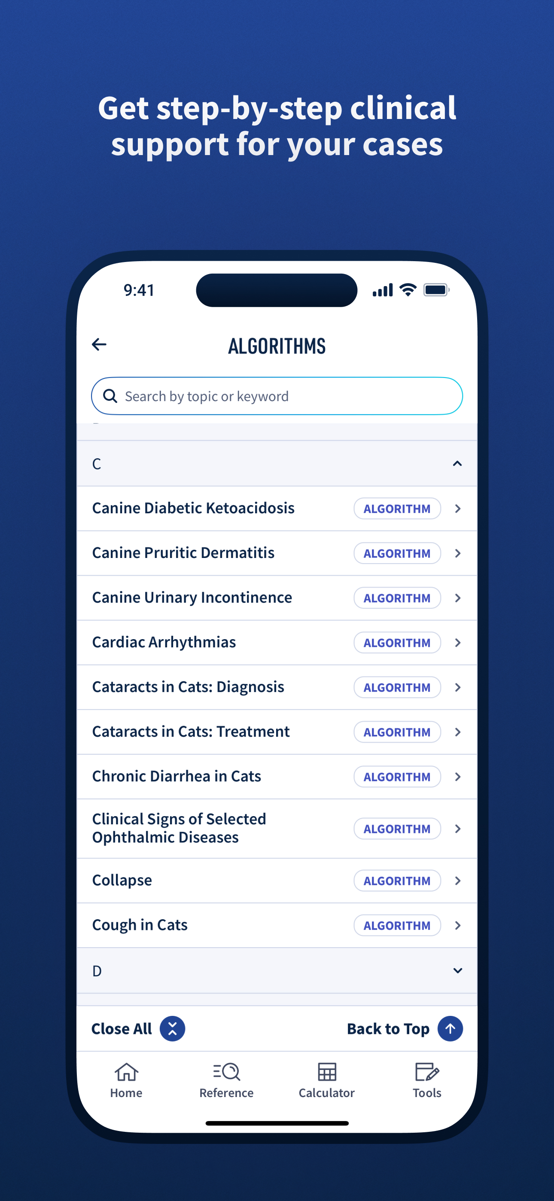Open the Home tab icon
Screen dimensions: 554x1201
(126, 1072)
